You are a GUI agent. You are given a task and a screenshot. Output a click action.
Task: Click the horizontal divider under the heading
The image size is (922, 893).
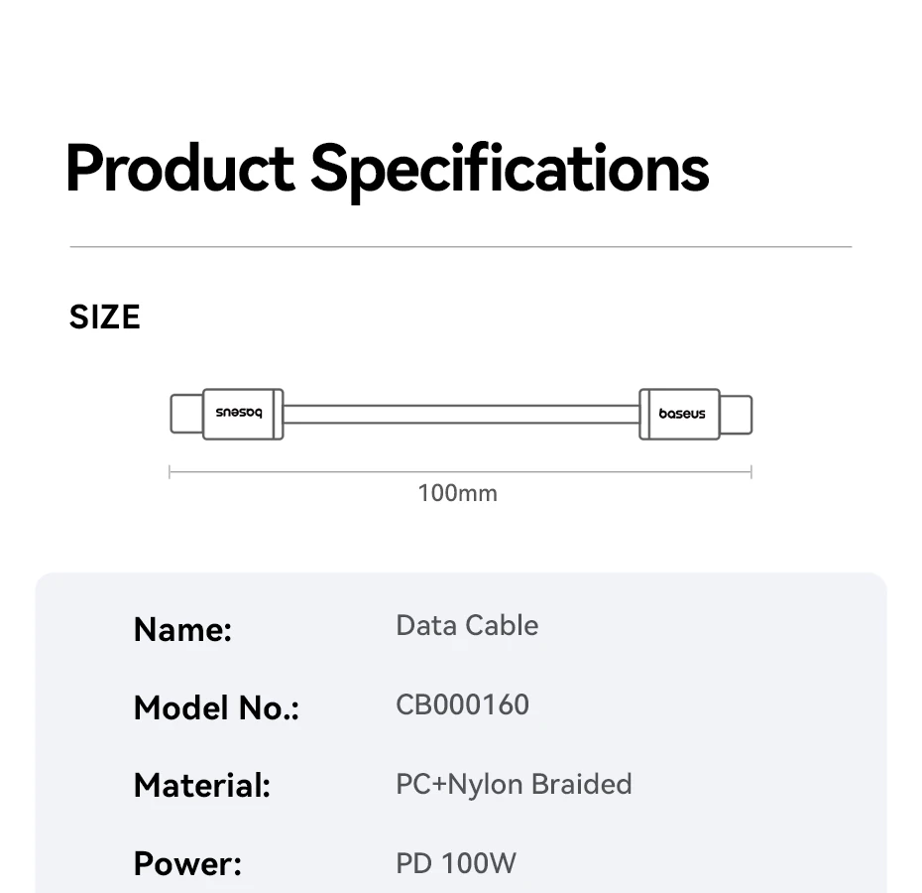[x=461, y=246]
